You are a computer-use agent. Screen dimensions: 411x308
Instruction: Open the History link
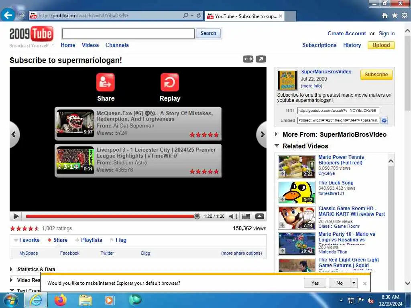point(352,45)
